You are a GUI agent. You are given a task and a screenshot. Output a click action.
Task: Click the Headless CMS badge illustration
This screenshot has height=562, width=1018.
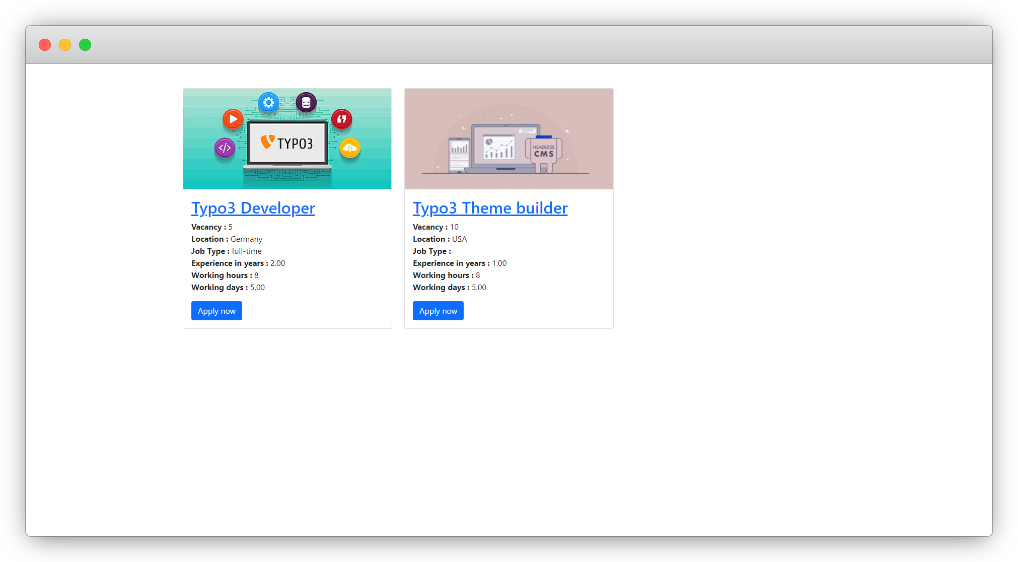(x=544, y=151)
